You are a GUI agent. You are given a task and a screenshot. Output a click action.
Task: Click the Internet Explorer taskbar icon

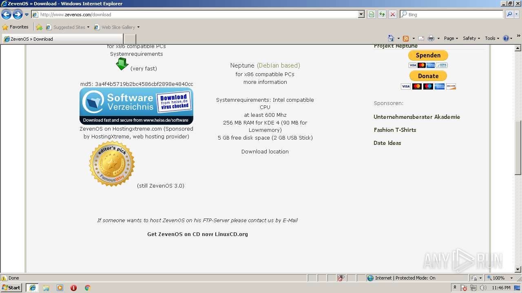33,288
